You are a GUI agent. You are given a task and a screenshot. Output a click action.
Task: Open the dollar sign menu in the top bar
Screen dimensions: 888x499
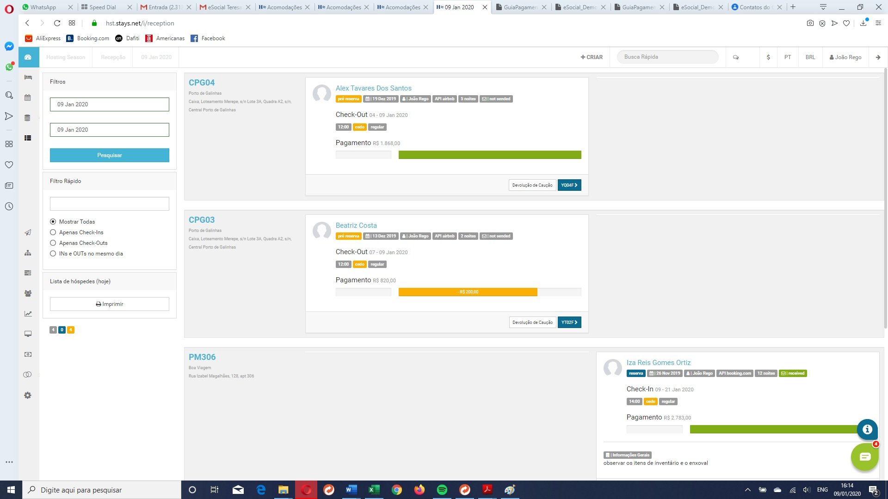(768, 57)
